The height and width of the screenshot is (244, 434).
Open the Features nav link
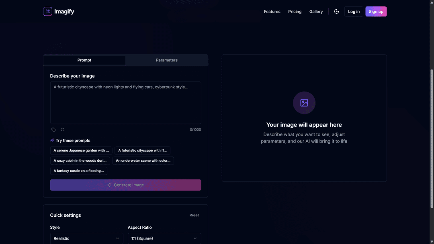[272, 12]
